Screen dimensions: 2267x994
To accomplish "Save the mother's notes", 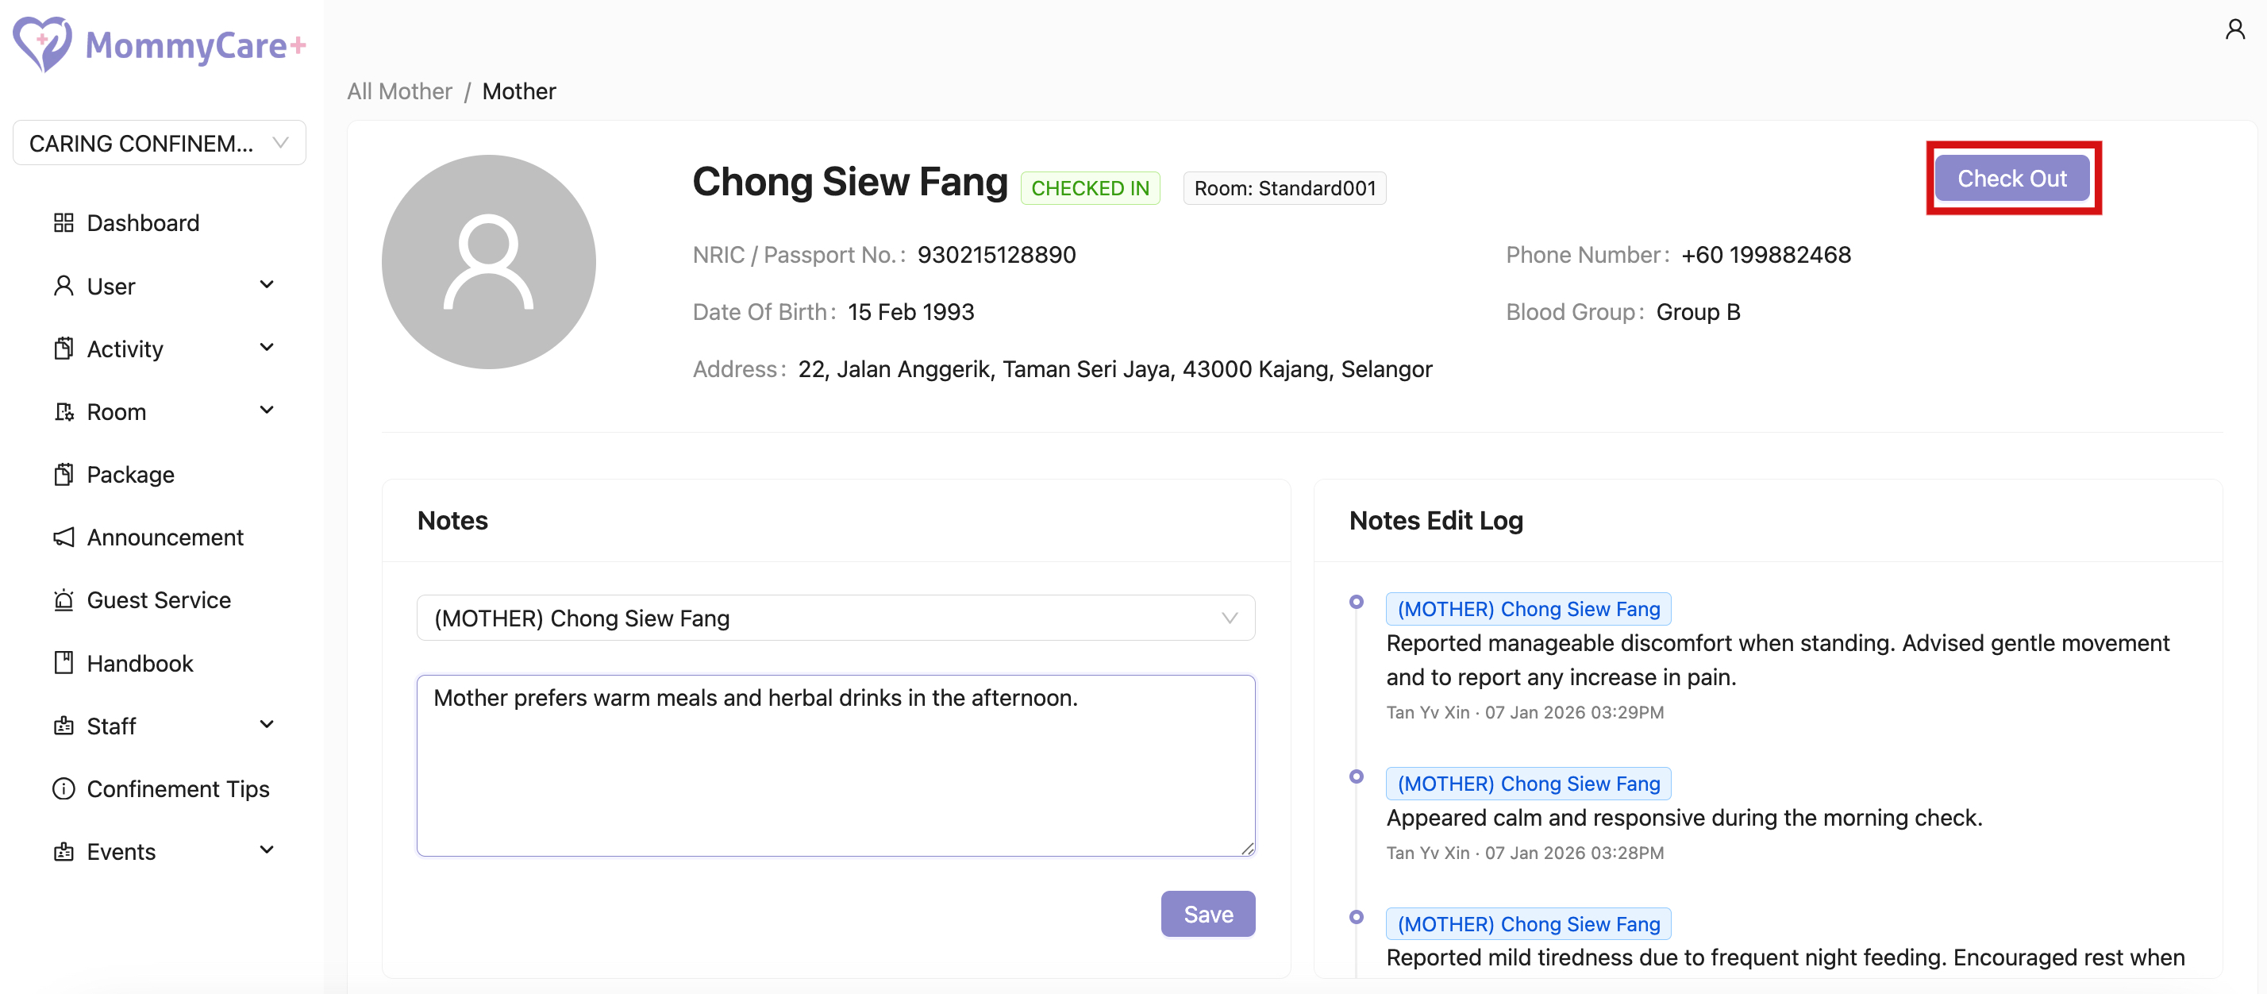I will pyautogui.click(x=1207, y=914).
